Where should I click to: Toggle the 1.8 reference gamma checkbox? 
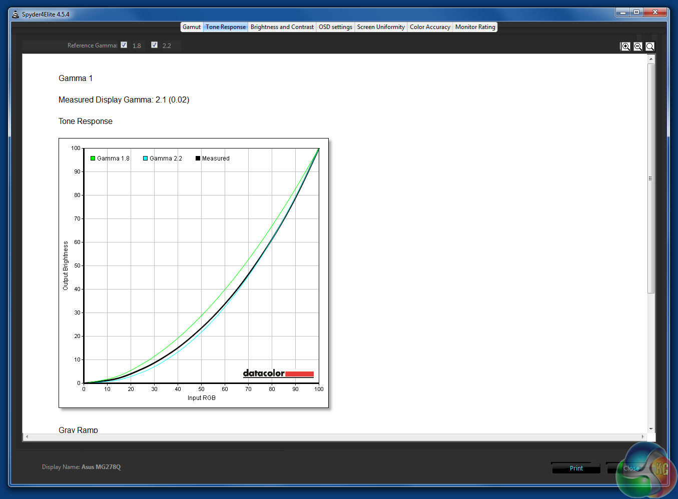(x=124, y=45)
